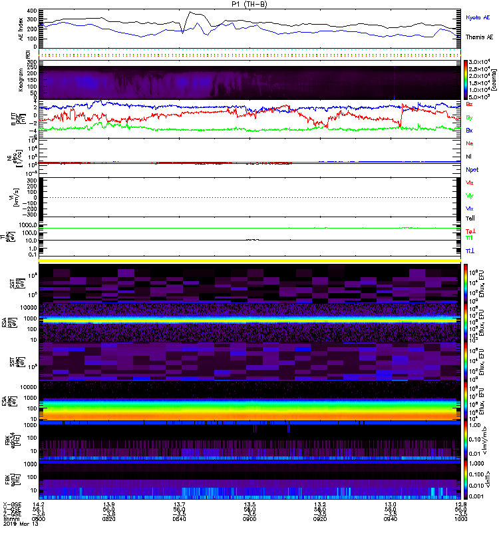The height and width of the screenshot is (533, 499).
Task: Select the black Ni legend label
Action: pos(468,157)
